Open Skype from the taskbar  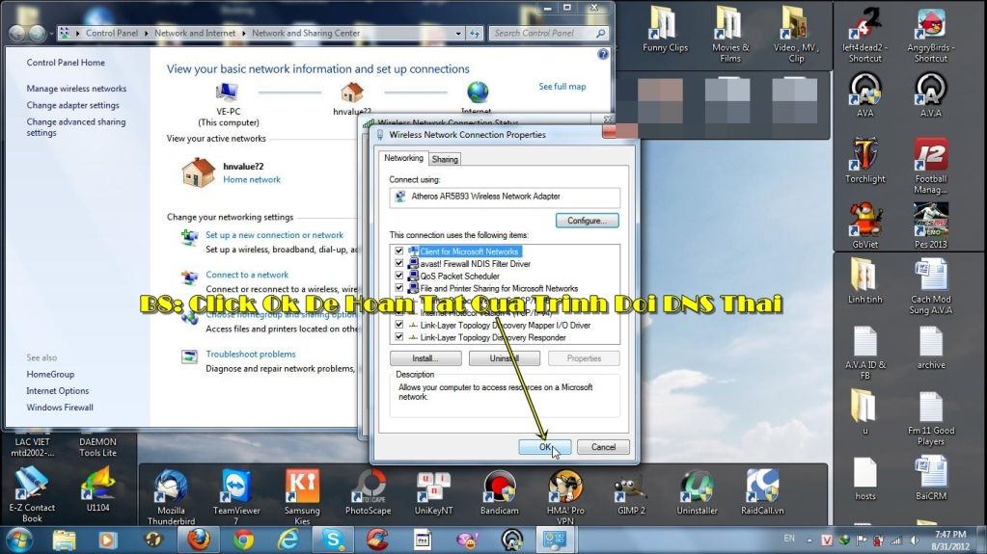pos(333,538)
